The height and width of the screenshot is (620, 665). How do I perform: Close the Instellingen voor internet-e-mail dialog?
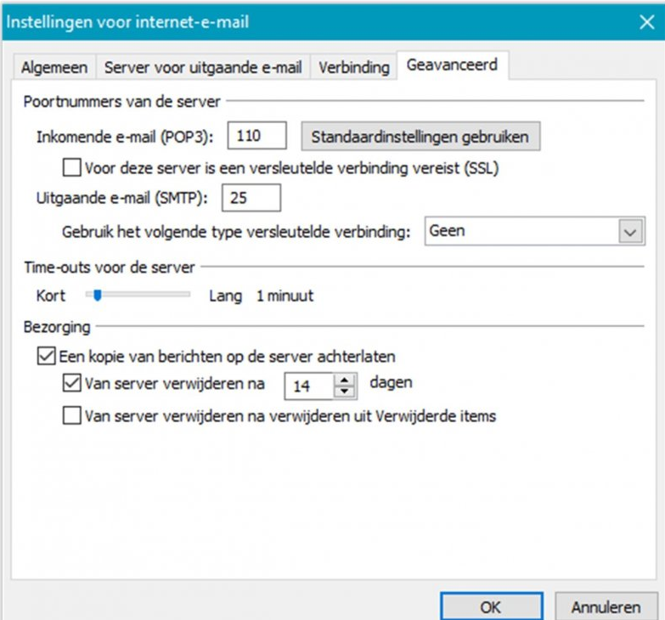coord(647,22)
